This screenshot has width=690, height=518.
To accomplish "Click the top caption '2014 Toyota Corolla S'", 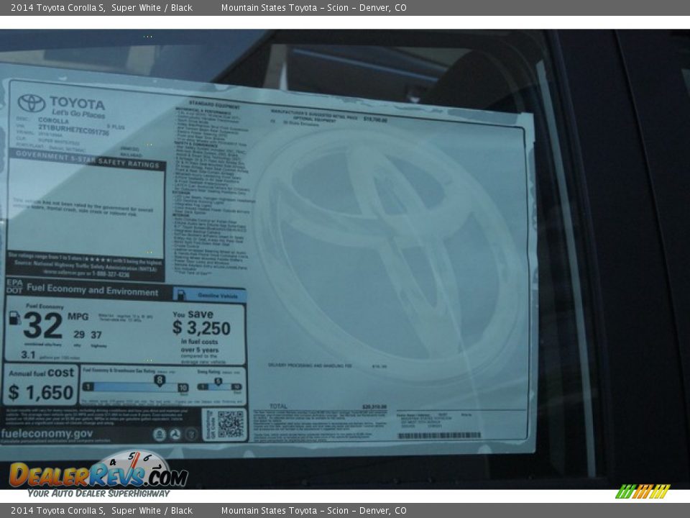I will click(57, 8).
